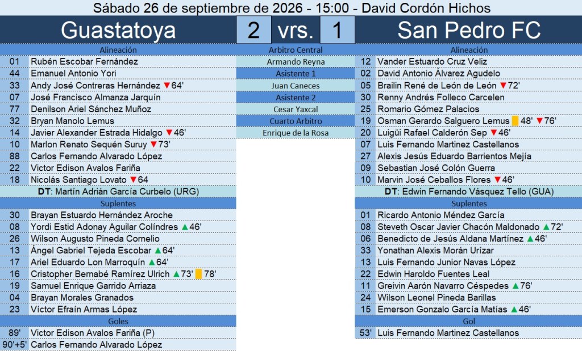Select goal scorer Luis Fernando Martinez Castellanos at 53'

tap(448, 333)
